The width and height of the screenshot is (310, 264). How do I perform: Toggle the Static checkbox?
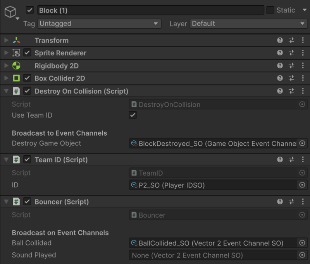[x=270, y=10]
